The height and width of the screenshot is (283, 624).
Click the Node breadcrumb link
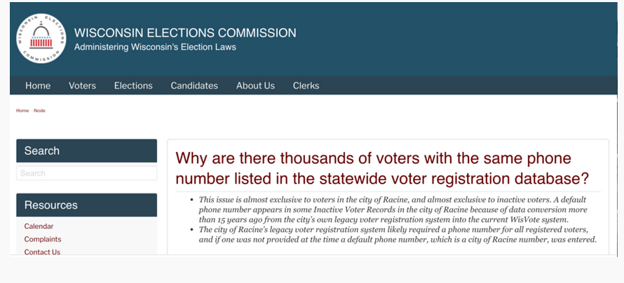click(x=39, y=111)
